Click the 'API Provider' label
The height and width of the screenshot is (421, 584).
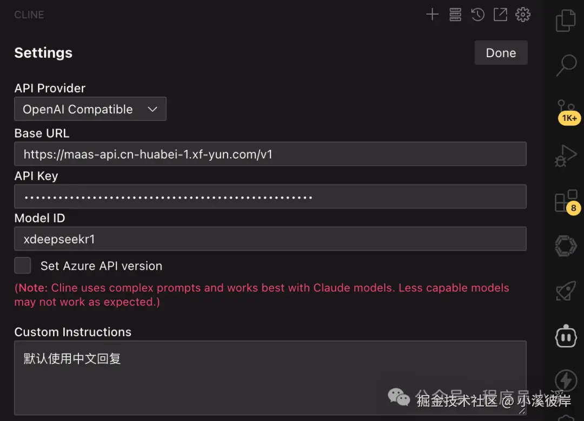click(50, 88)
